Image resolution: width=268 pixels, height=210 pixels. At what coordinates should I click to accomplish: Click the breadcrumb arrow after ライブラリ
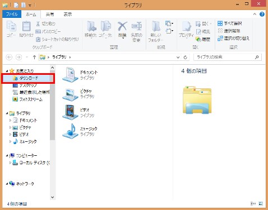pyautogui.click(x=70, y=58)
